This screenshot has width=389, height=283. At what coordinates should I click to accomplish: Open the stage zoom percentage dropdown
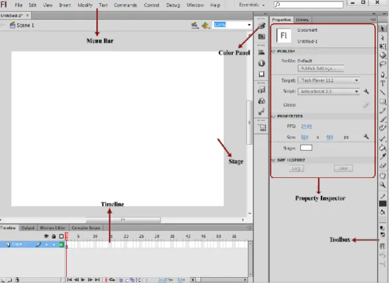pos(249,25)
